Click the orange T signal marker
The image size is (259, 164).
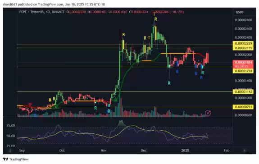(149, 38)
